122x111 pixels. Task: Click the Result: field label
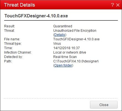point(9,26)
